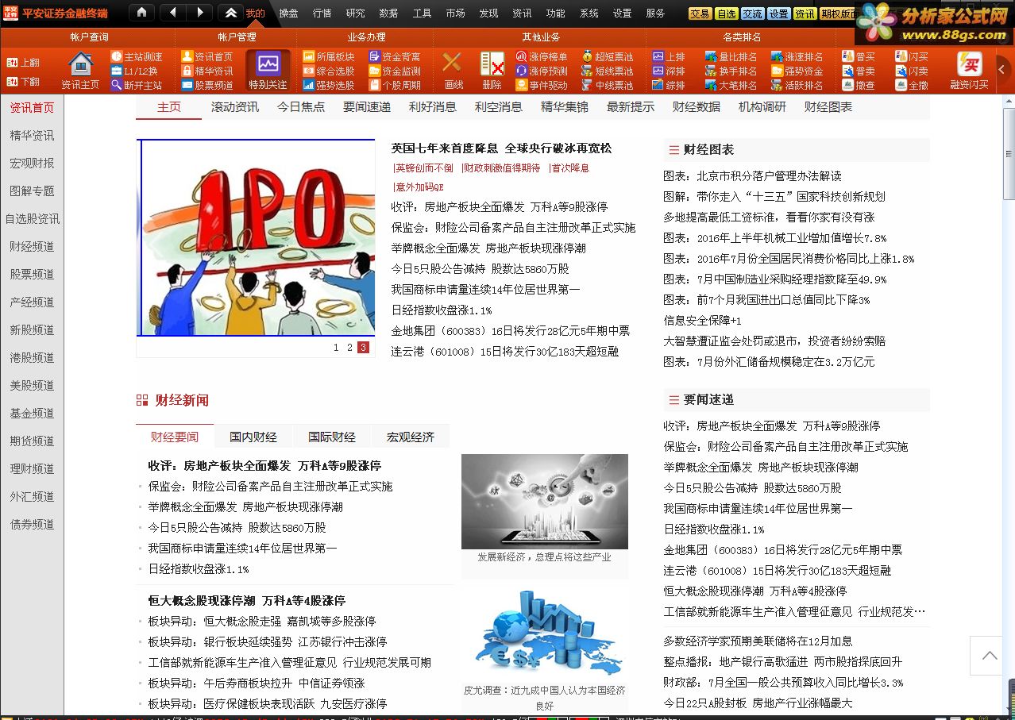Open link 图表：北京市积分落户管理办法解读
1015x720 pixels.
[x=752, y=175]
